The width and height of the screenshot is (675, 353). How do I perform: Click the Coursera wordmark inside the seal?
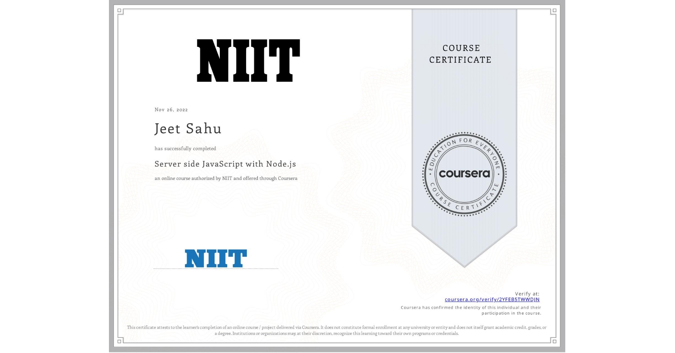pos(464,174)
